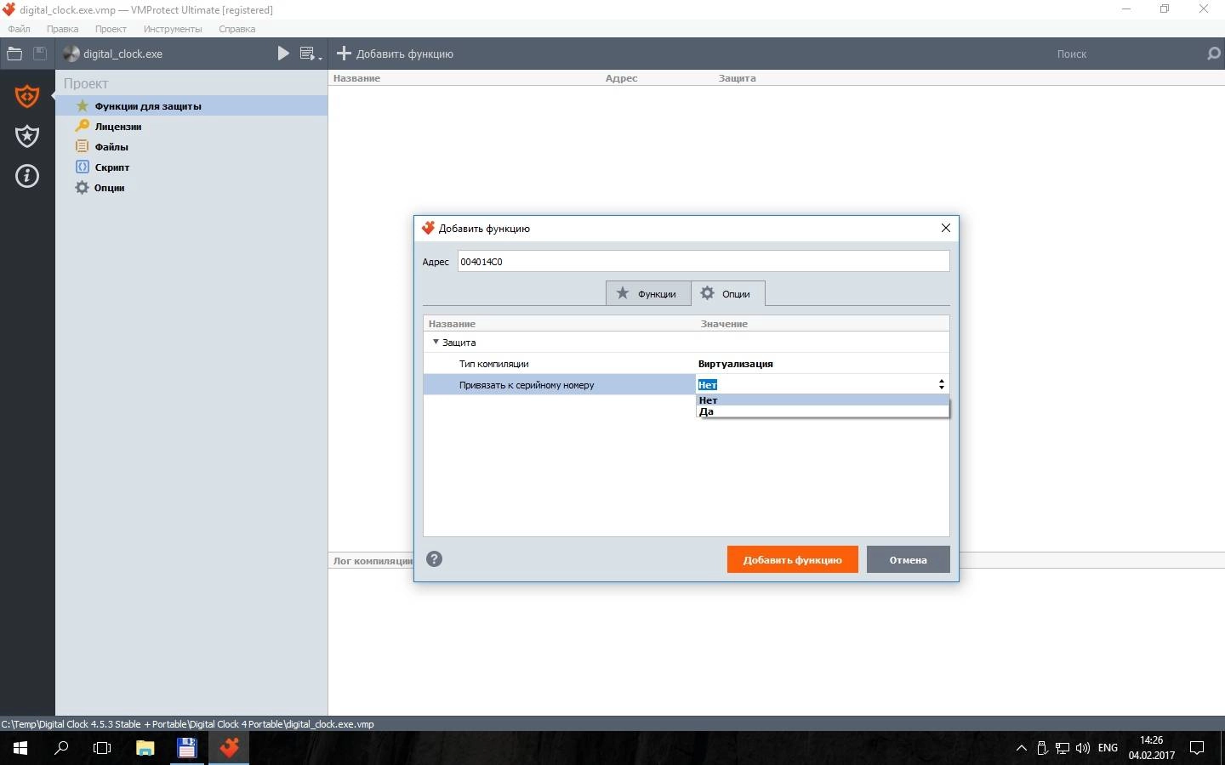Image resolution: width=1225 pixels, height=765 pixels.
Task: Open the Файл menu
Action: [x=19, y=29]
